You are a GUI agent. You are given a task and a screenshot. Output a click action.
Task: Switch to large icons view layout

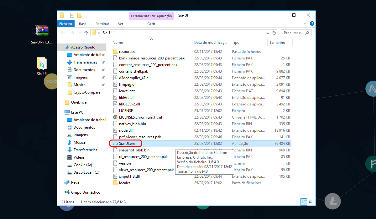(311, 202)
